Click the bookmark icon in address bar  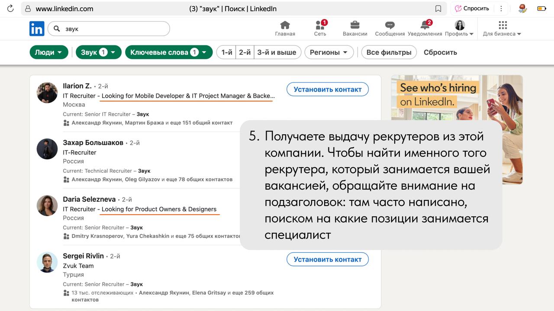coord(438,9)
